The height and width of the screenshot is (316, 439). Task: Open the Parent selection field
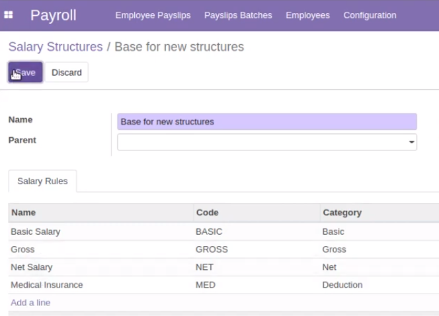click(267, 142)
